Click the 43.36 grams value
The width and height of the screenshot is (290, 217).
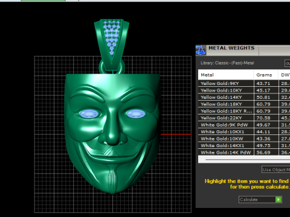[263, 139]
